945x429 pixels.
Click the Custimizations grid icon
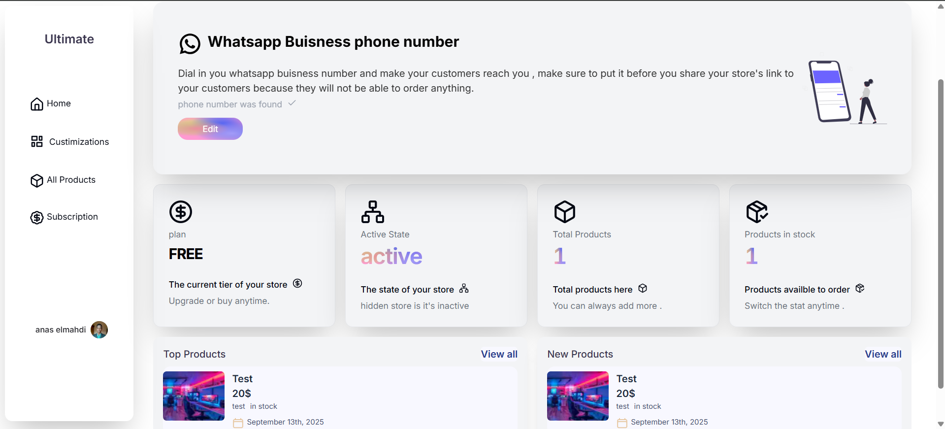coord(37,142)
